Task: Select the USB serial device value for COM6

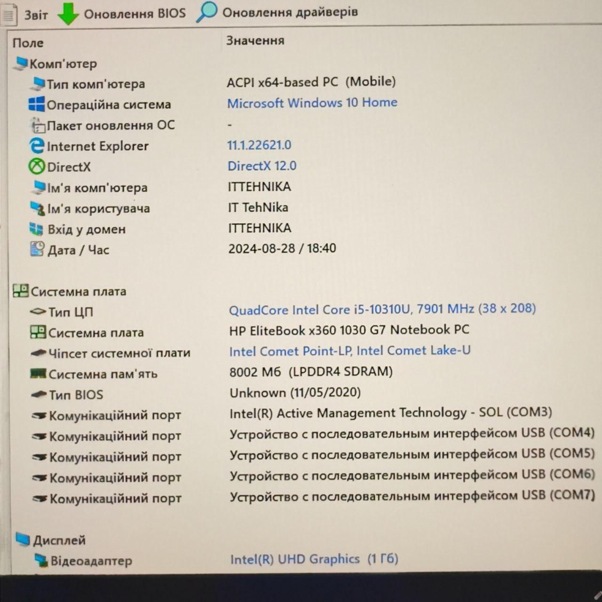Action: (412, 475)
